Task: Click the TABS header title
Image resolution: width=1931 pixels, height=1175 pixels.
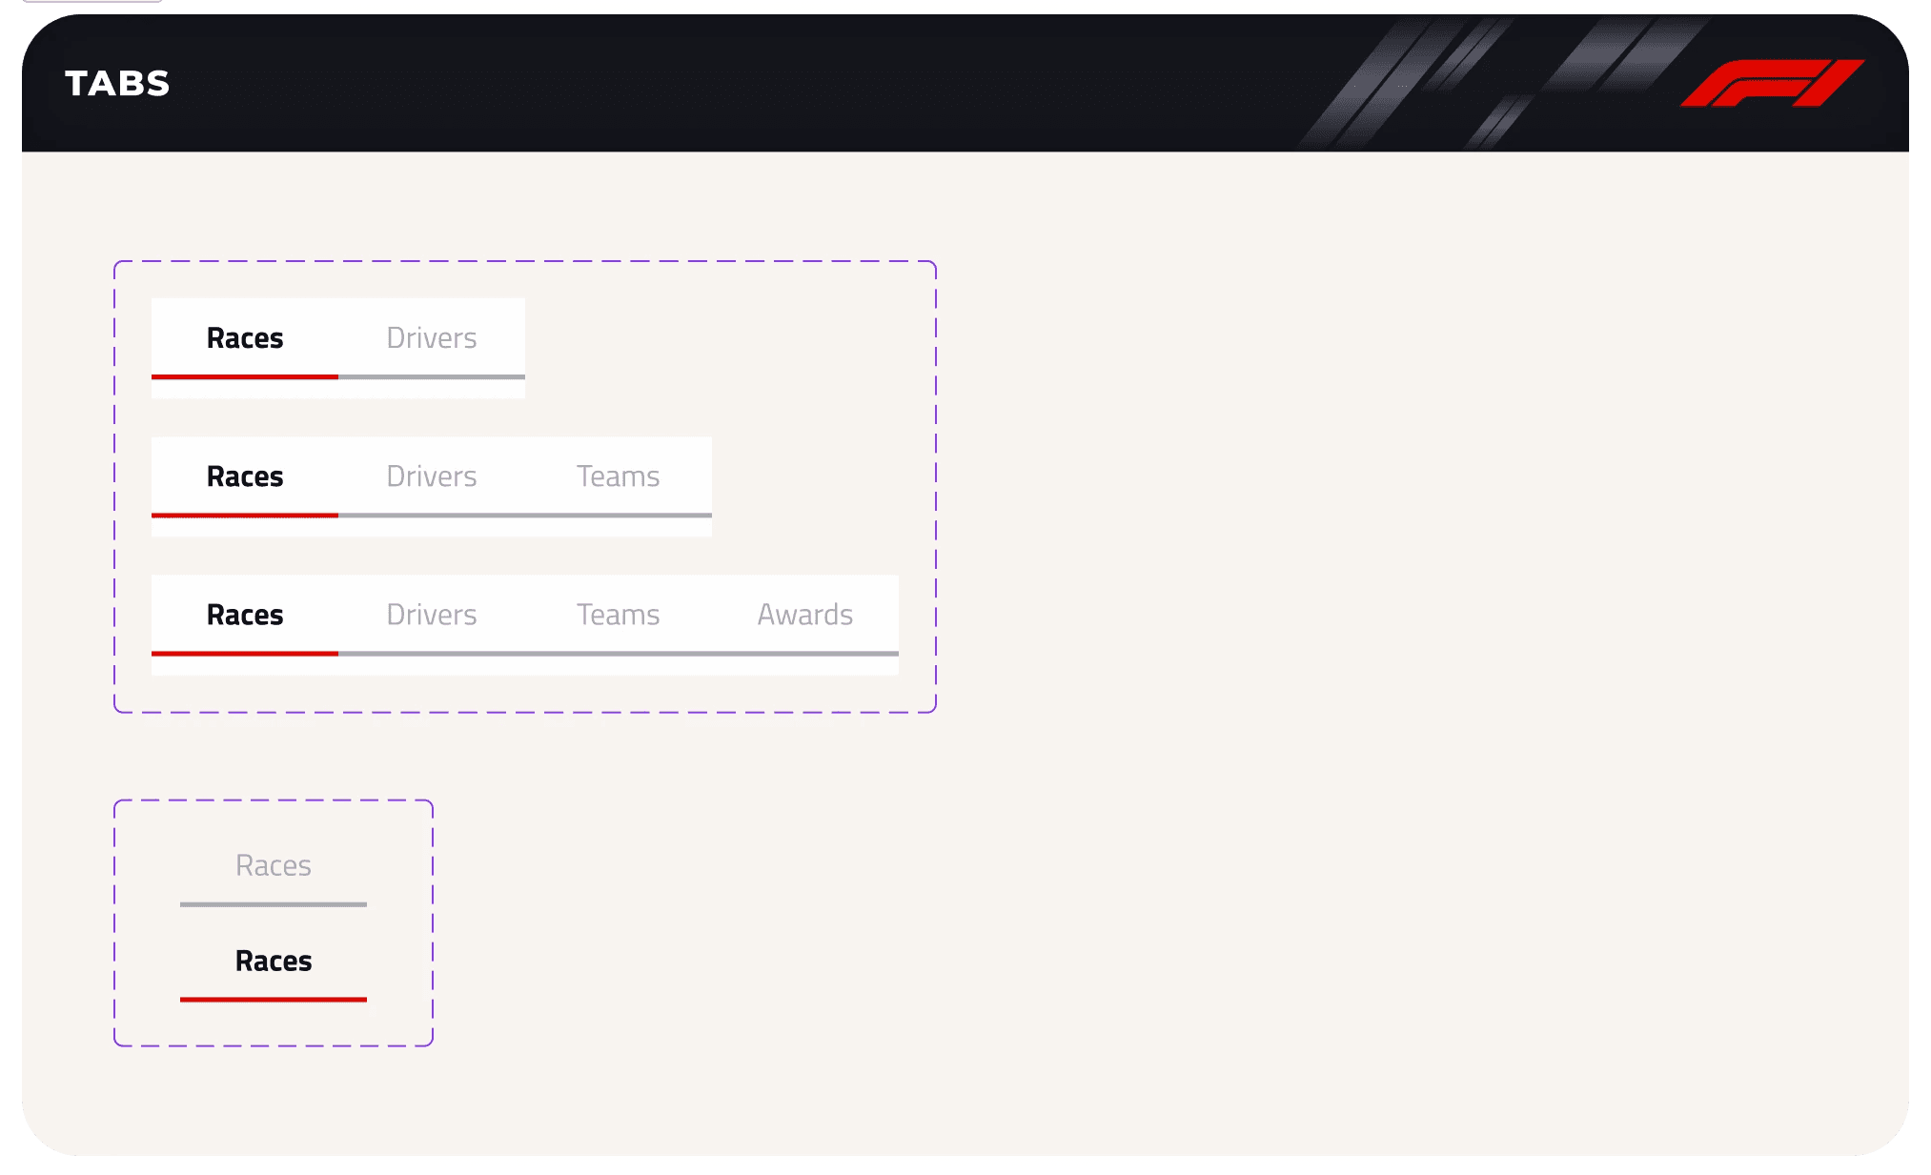Action: (x=117, y=84)
